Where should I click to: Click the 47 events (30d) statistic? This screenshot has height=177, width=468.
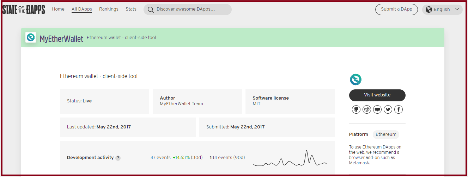[176, 158]
